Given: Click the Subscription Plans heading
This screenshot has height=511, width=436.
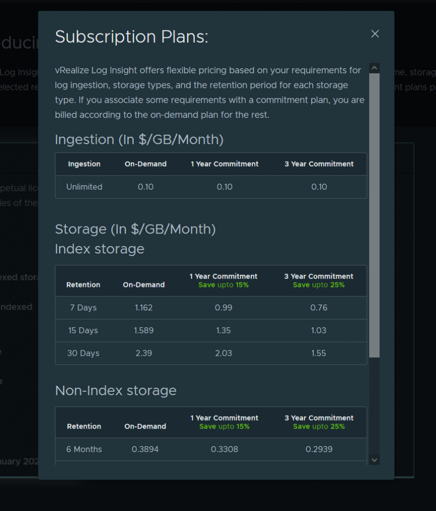Looking at the screenshot, I should 131,36.
